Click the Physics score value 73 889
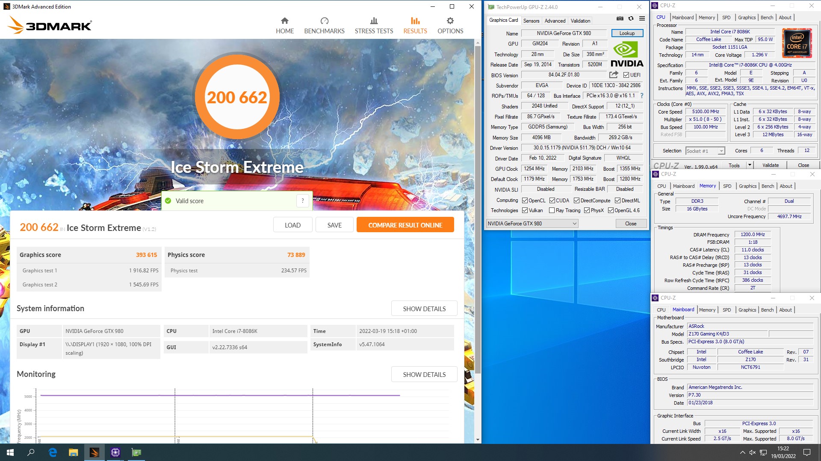 (296, 255)
